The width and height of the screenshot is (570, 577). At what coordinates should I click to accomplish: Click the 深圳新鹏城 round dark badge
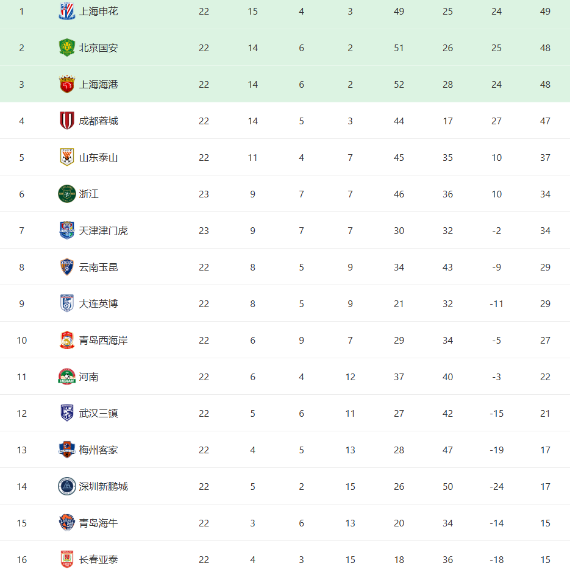click(x=66, y=487)
